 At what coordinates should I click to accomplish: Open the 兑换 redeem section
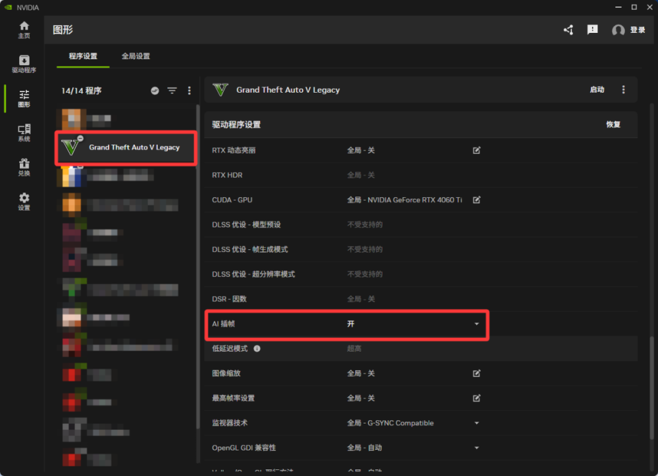point(24,167)
